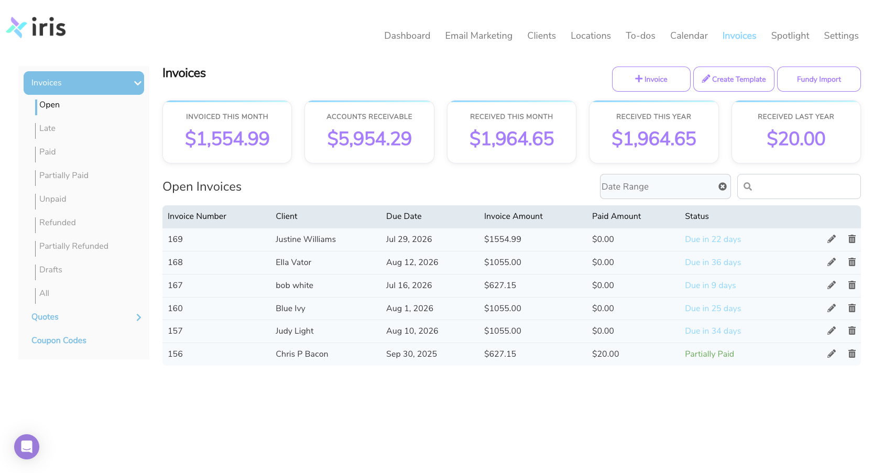Click Received This Month card

pos(511,132)
